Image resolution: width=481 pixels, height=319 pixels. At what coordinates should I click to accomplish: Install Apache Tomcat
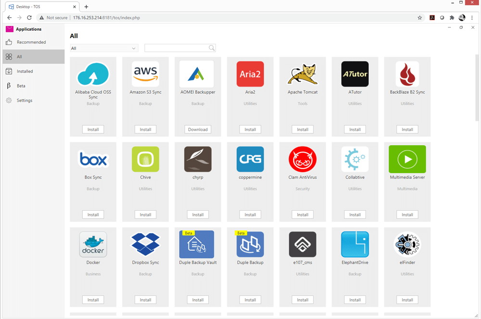pyautogui.click(x=303, y=129)
